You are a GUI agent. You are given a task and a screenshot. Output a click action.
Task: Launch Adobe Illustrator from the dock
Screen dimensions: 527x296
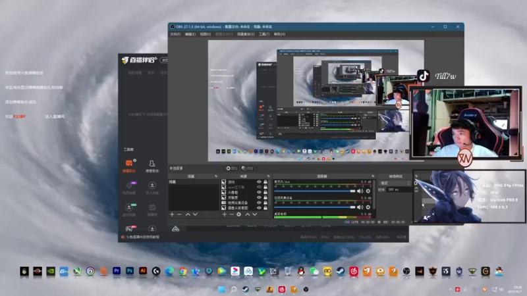pyautogui.click(x=143, y=271)
